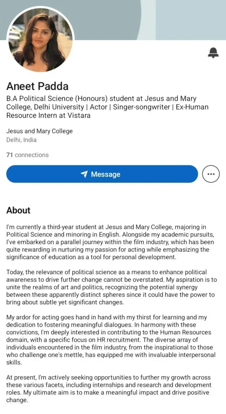Screen dimensions: 226x414
Task: Select the Delhi, India location text
Action: pyautogui.click(x=21, y=139)
